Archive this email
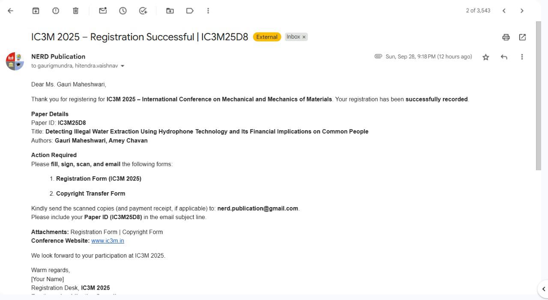This screenshot has height=300, width=548. coord(36,11)
